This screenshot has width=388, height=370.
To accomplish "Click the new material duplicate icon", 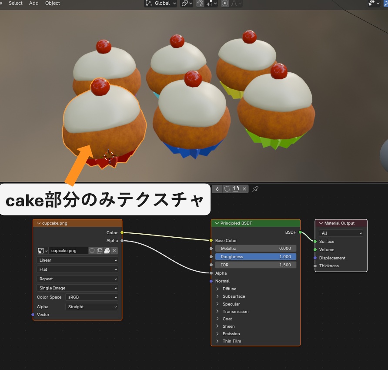I will 236,189.
